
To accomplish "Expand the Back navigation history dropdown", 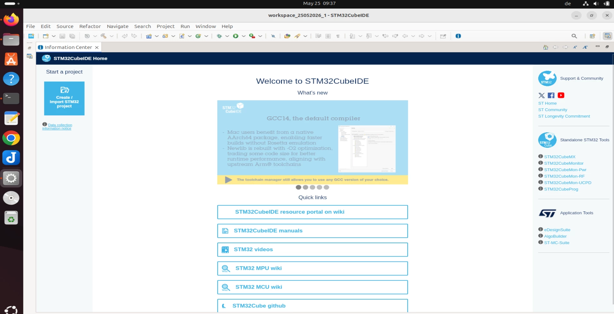I will (x=413, y=36).
